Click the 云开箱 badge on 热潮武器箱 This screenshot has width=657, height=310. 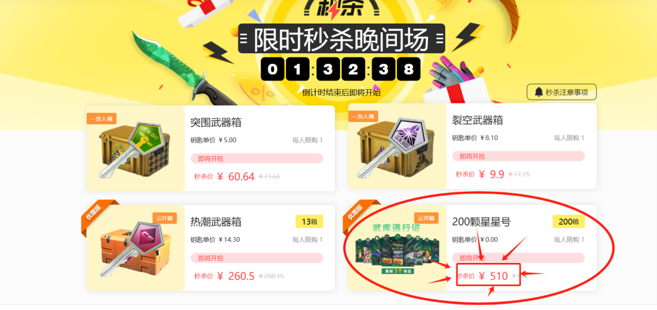(165, 218)
